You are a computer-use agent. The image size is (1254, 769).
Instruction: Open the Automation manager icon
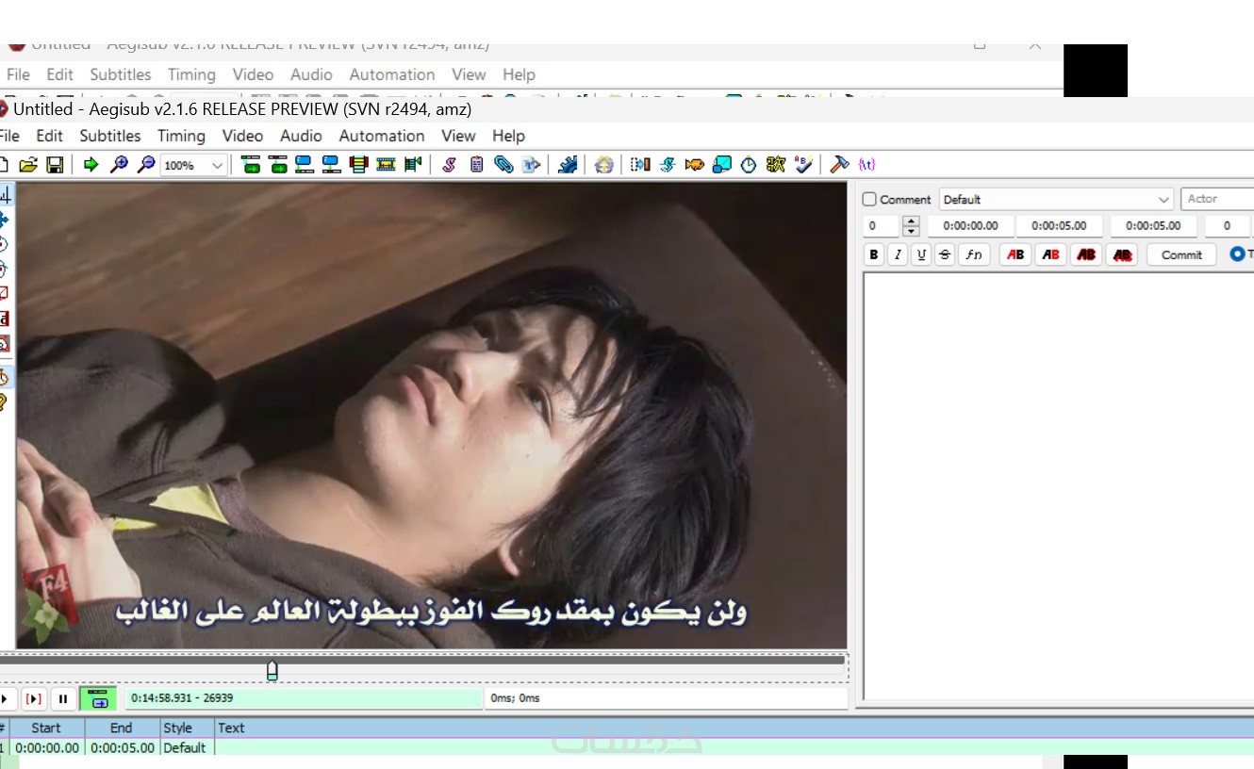click(568, 165)
